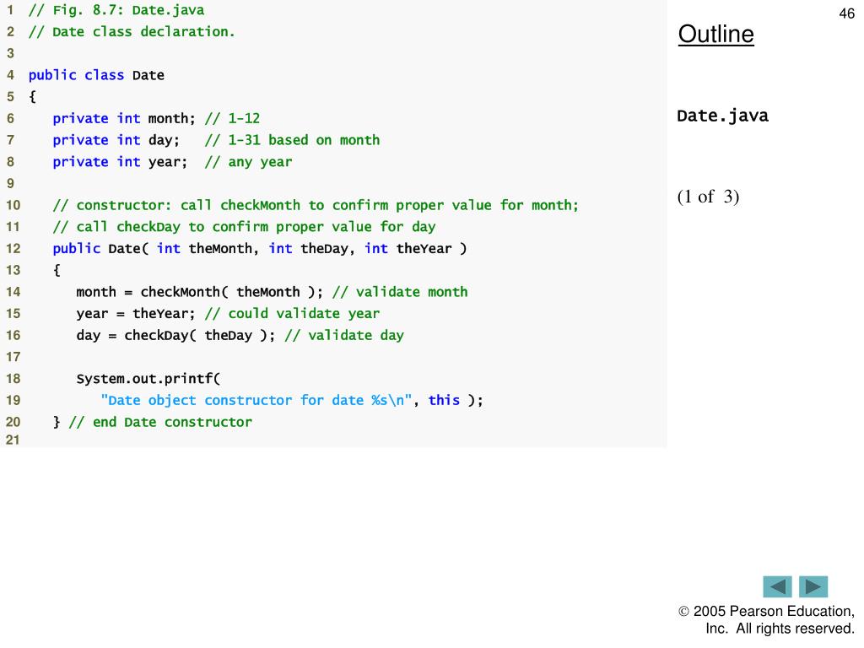Click '// 1-31 based on month' comment
This screenshot has width=864, height=648.
tap(292, 140)
